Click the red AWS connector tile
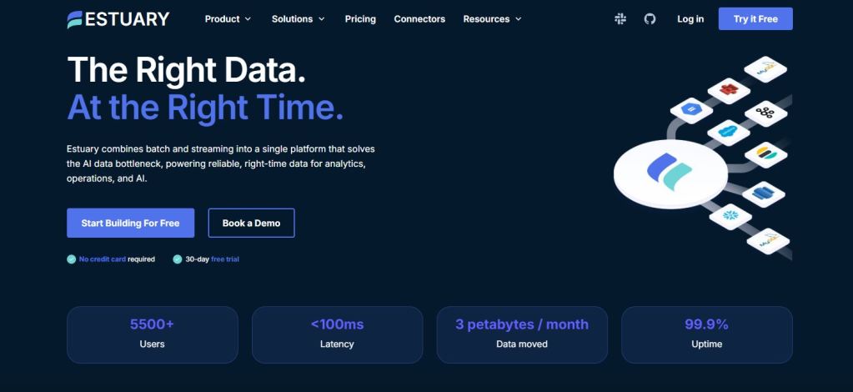Image resolution: width=853 pixels, height=392 pixels. pyautogui.click(x=729, y=90)
